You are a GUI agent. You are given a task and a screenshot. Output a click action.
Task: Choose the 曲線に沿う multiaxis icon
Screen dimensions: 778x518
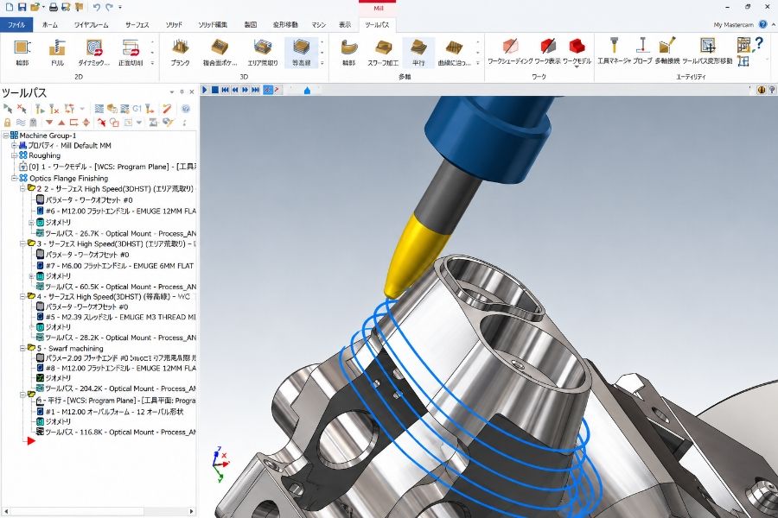454,52
